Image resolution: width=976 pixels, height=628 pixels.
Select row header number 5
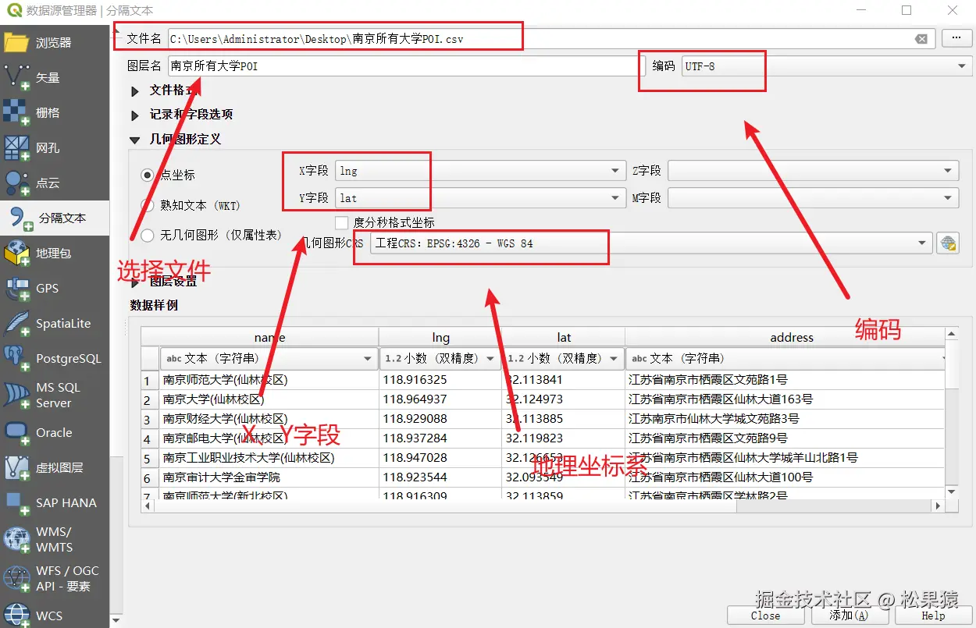[150, 458]
